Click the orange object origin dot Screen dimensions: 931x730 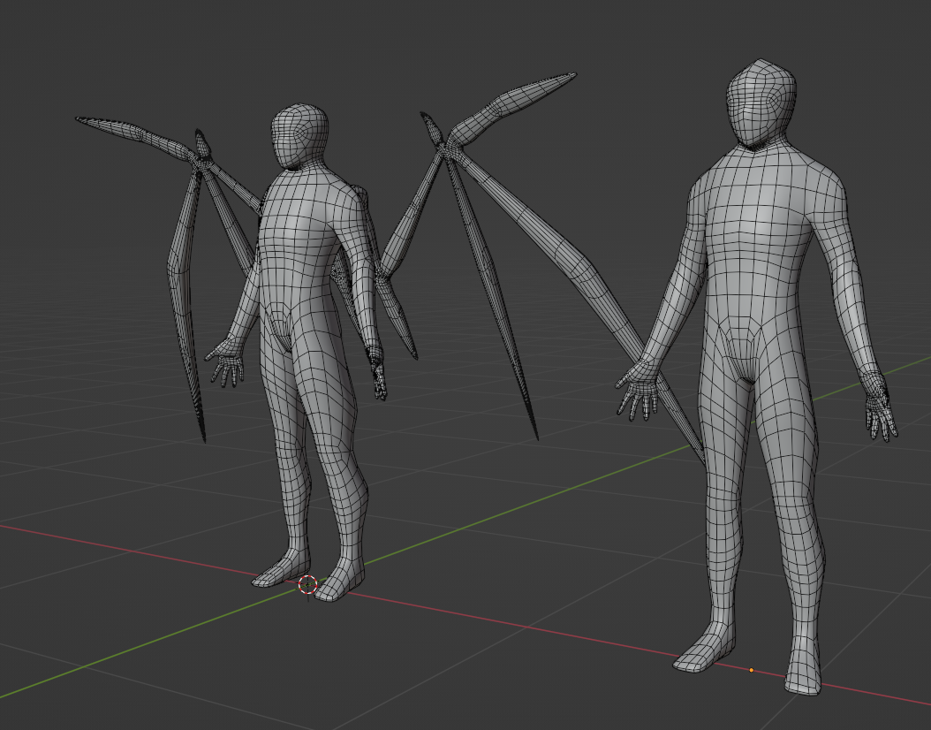(751, 670)
